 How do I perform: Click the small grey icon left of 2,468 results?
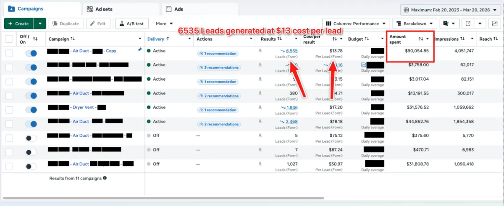click(x=260, y=122)
